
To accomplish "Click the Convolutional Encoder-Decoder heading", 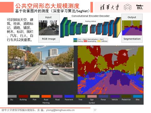I will (91, 16).
